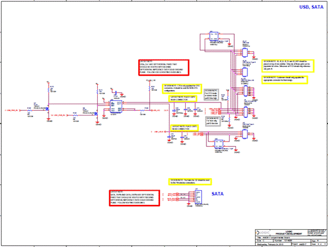Viewport: 328px width, 247px height.
Task: Click the gray design note for OTG mode
Action: click(x=211, y=95)
